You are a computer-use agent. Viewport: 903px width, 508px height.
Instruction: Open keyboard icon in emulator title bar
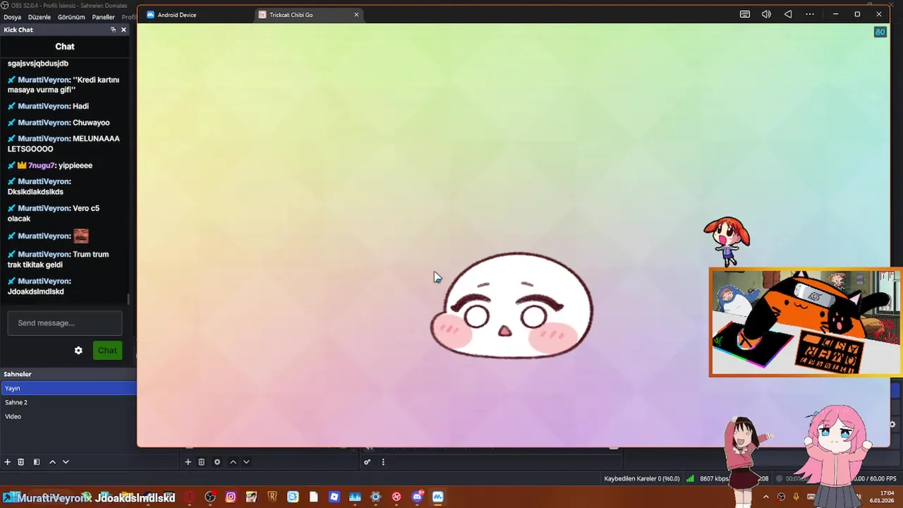(745, 14)
